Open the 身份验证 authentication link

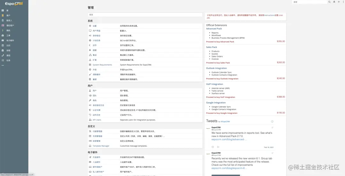pos(96,36)
